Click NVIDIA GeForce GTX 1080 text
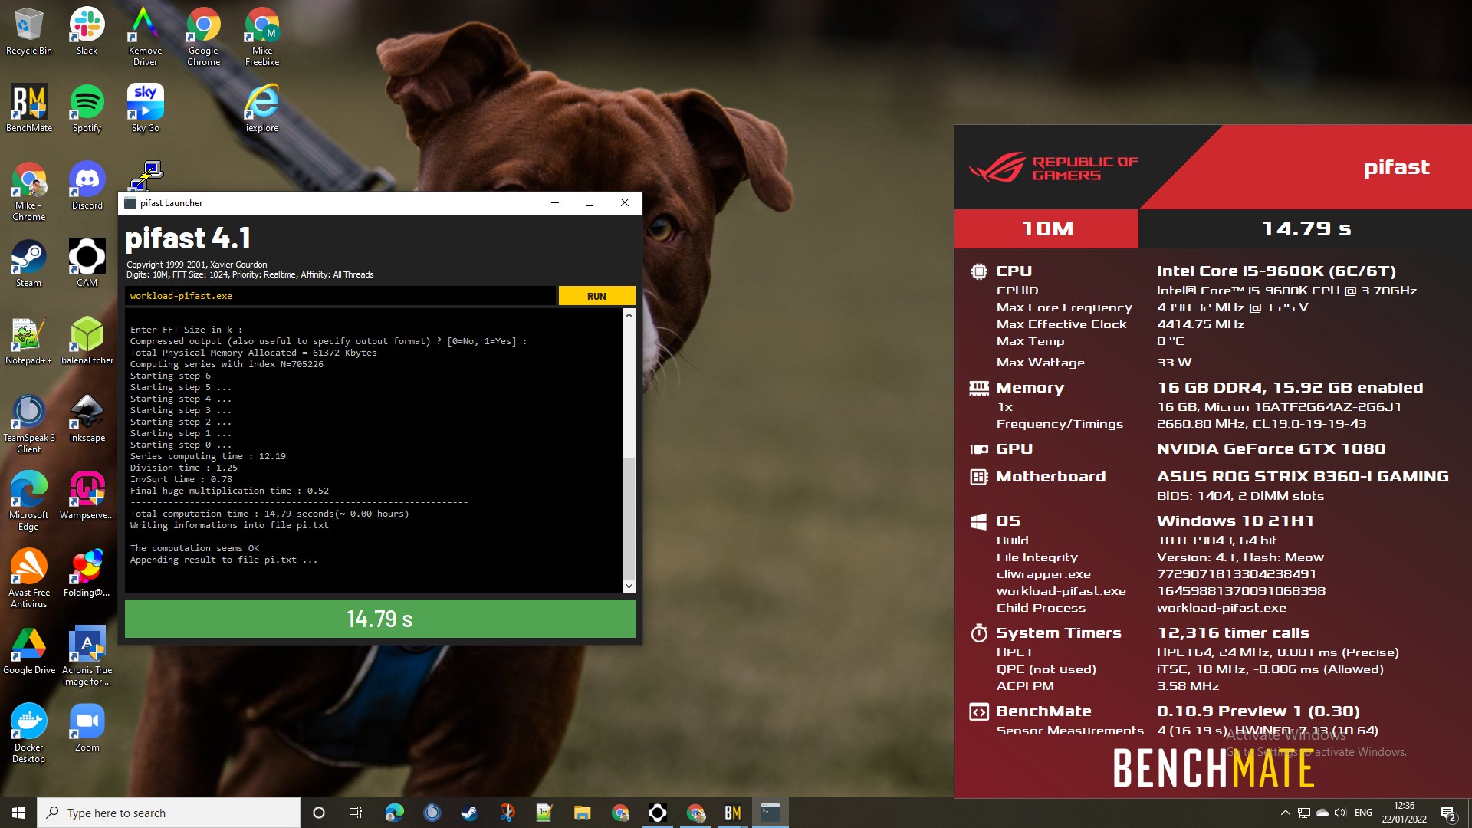Image resolution: width=1472 pixels, height=828 pixels. coord(1271,449)
